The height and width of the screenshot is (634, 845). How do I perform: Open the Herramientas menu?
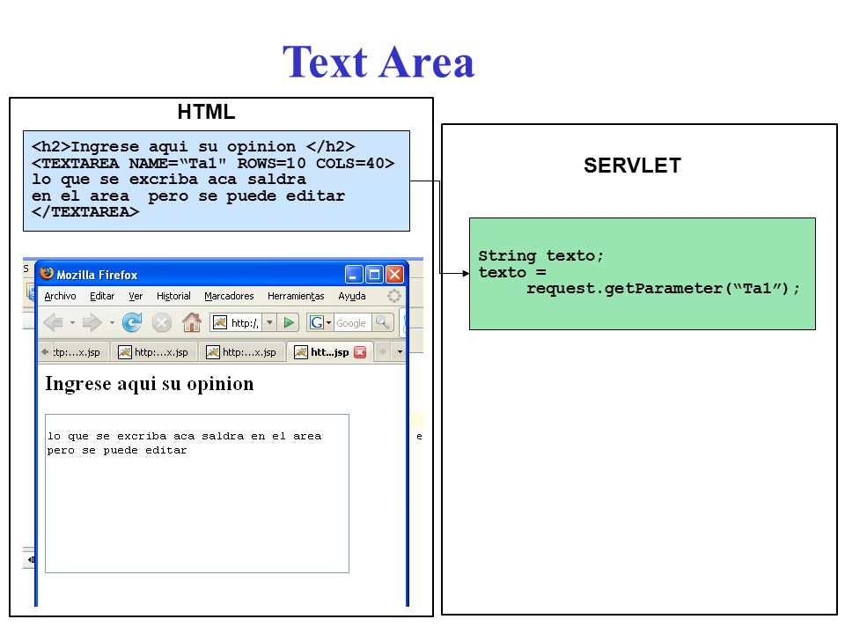coord(296,296)
